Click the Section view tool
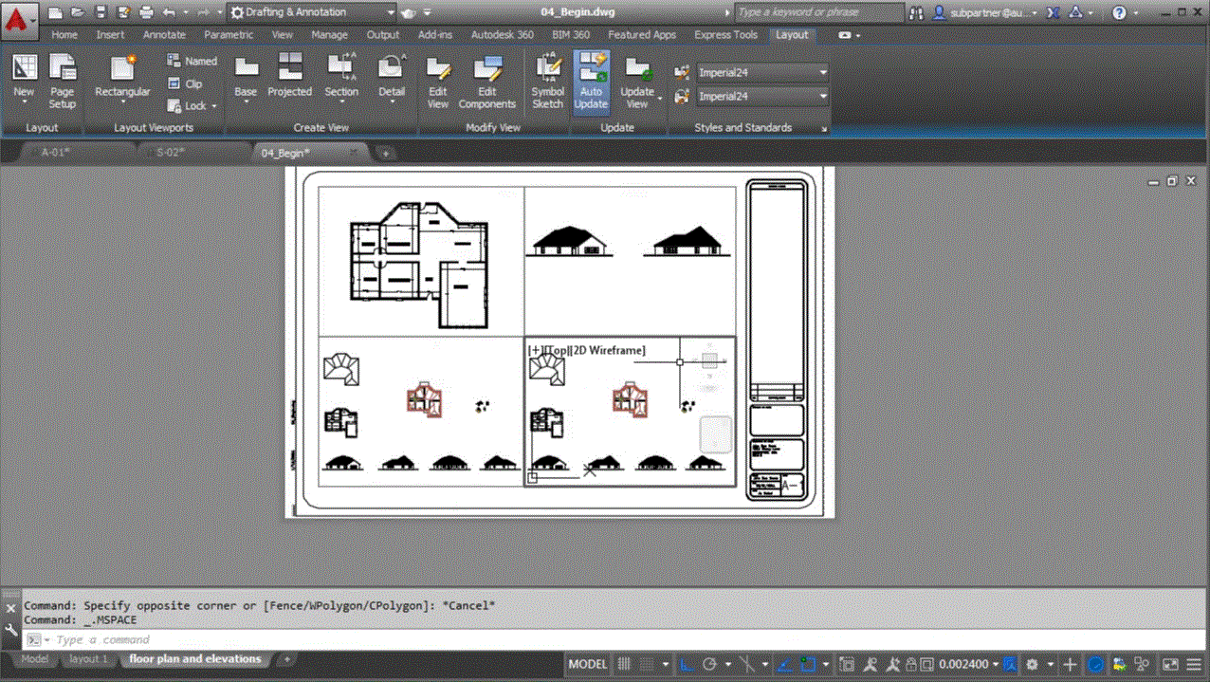 341,78
